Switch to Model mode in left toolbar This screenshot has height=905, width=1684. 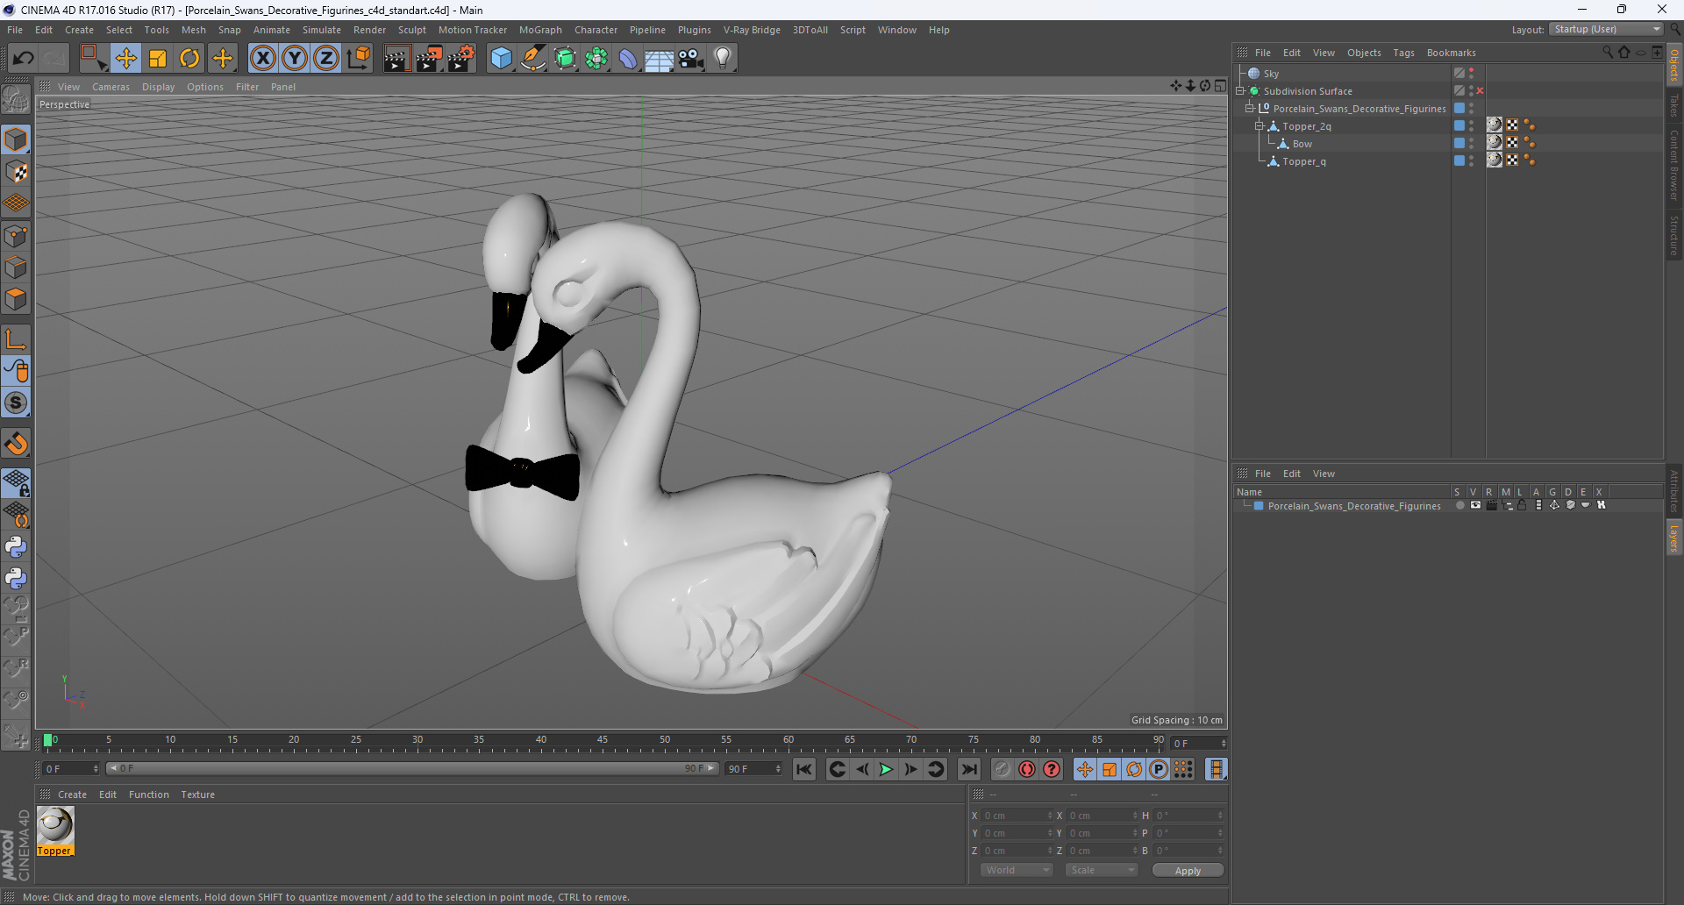pos(16,139)
